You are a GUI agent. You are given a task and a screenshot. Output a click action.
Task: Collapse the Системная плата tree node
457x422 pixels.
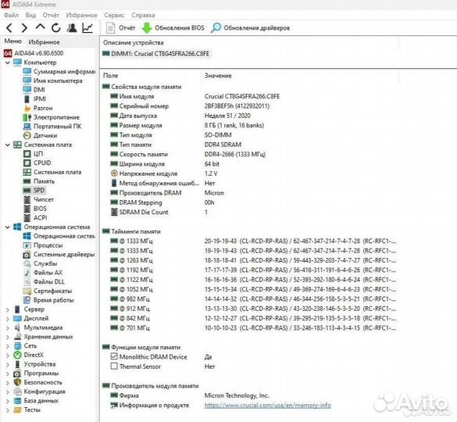tap(8, 145)
